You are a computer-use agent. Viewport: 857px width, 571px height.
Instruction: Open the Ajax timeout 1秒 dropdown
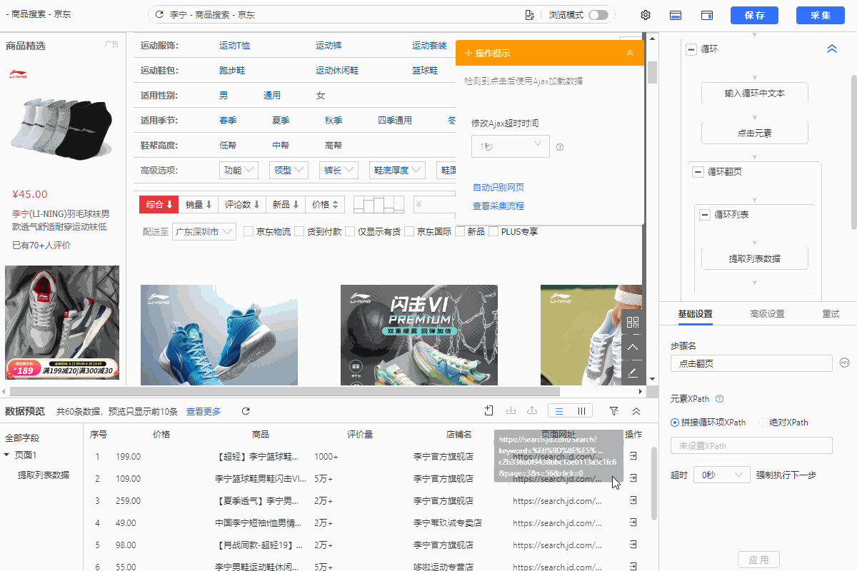click(511, 146)
